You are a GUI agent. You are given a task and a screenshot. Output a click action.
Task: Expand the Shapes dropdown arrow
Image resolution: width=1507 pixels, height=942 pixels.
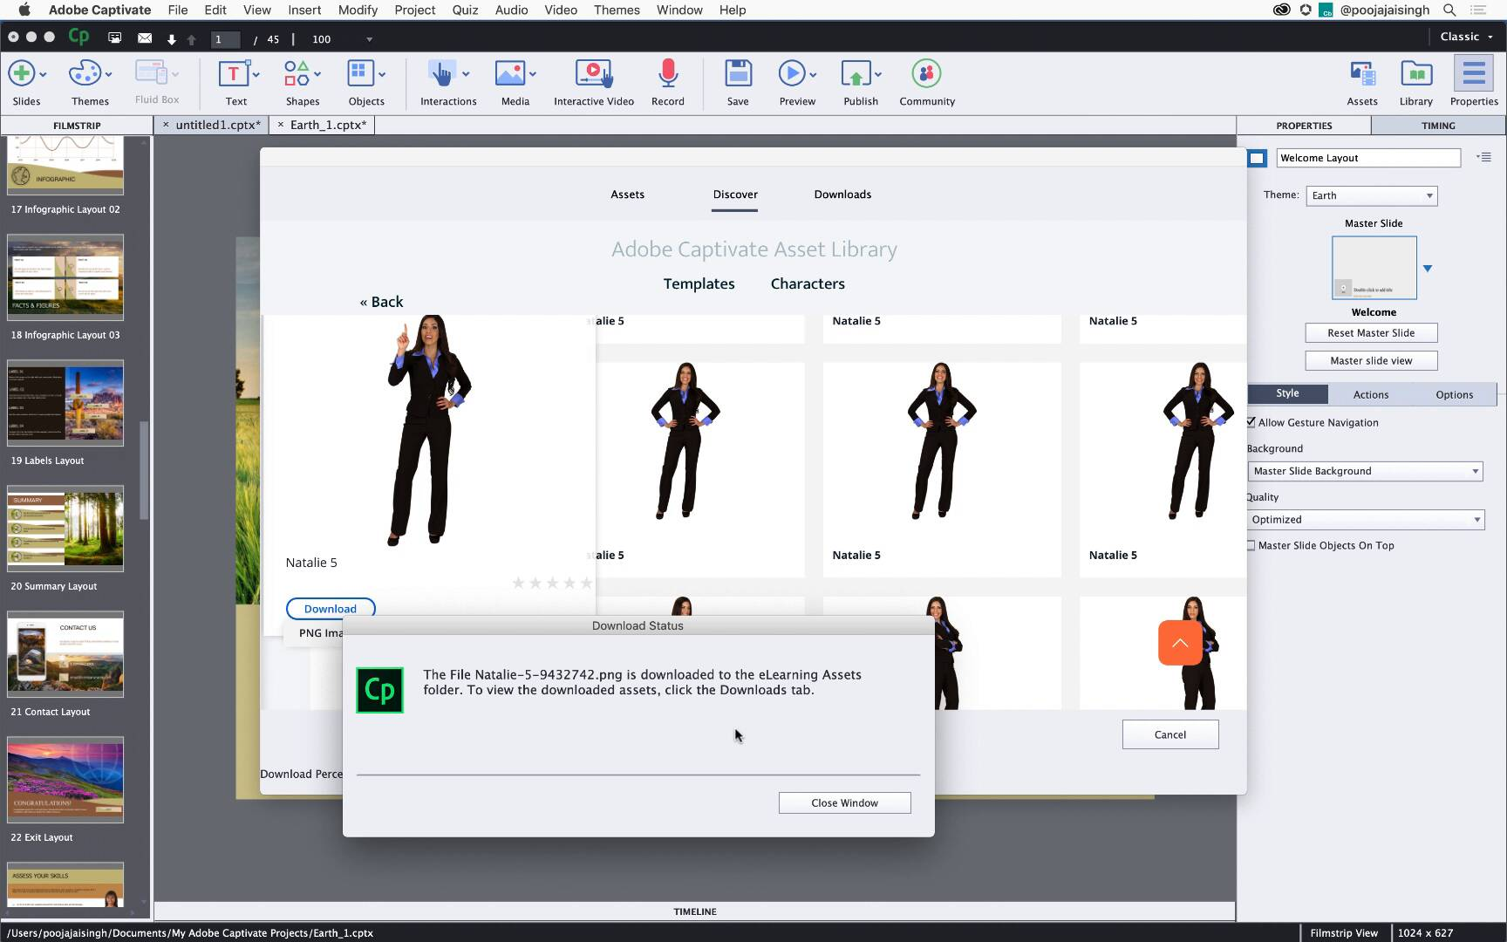(x=317, y=74)
